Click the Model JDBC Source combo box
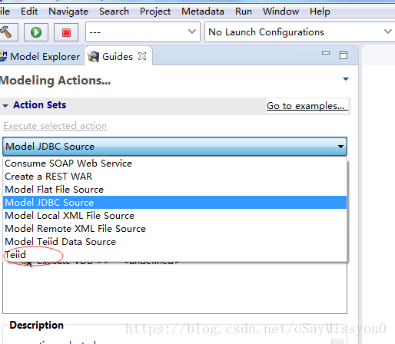 click(x=174, y=147)
